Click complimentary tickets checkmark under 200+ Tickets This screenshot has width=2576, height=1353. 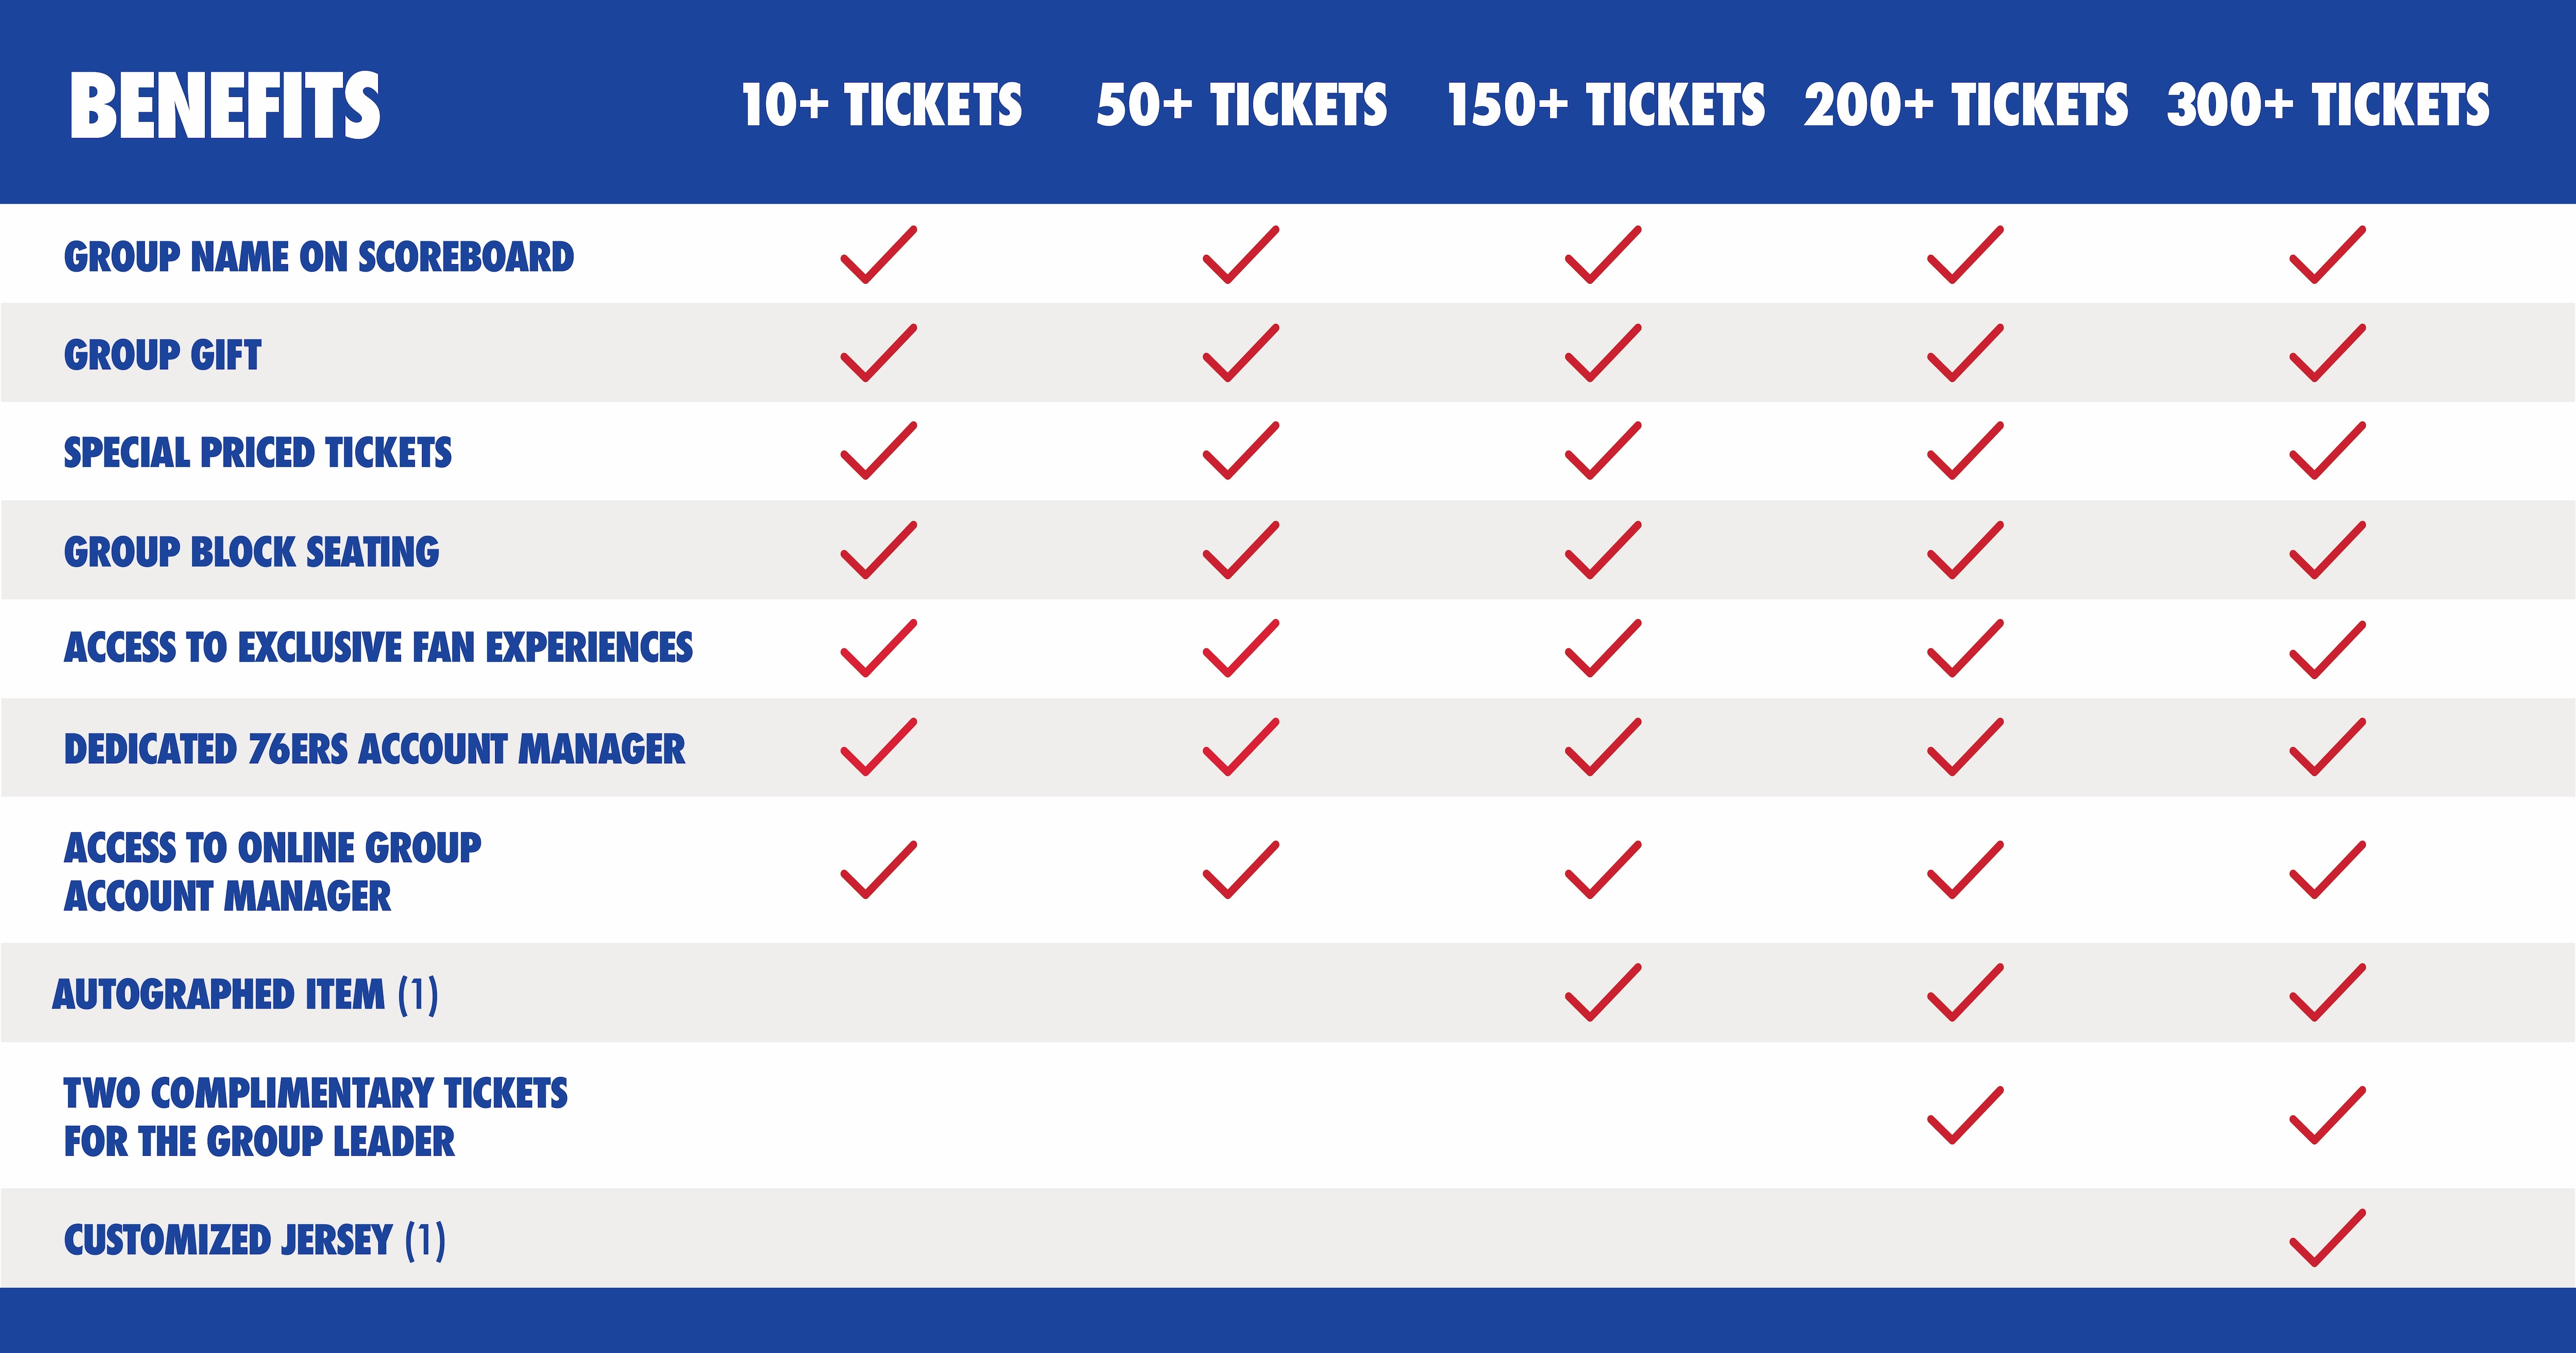coord(1965,1116)
